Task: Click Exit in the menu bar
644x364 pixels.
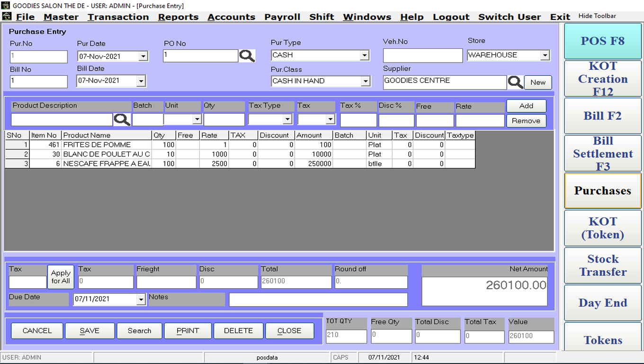Action: pos(560,17)
